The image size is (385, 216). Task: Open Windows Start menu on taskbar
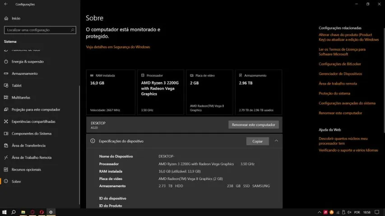[5, 212]
